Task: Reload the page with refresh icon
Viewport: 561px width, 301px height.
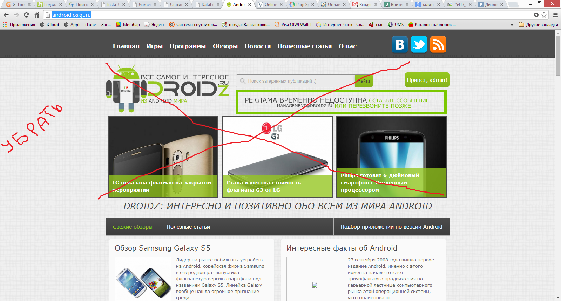Action: (26, 15)
